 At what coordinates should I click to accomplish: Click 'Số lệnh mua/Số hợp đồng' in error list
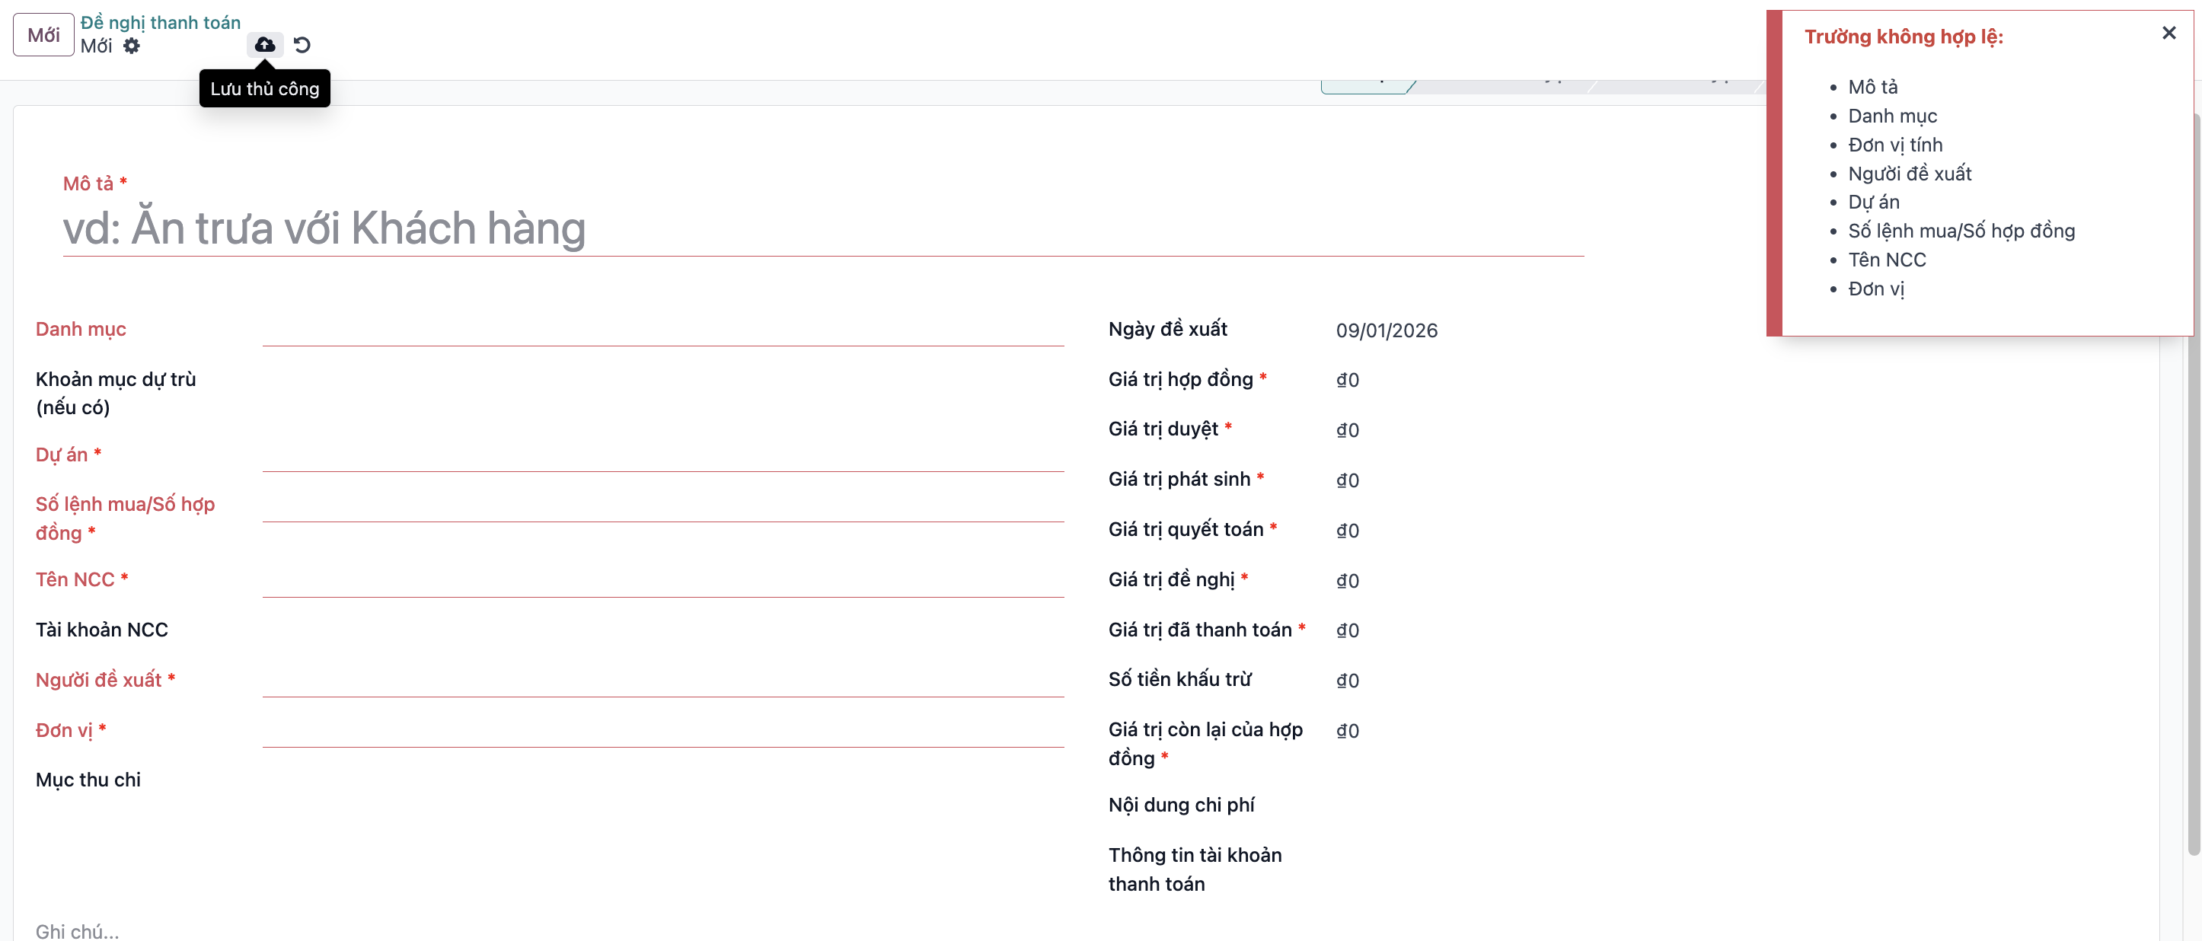[x=1961, y=231]
